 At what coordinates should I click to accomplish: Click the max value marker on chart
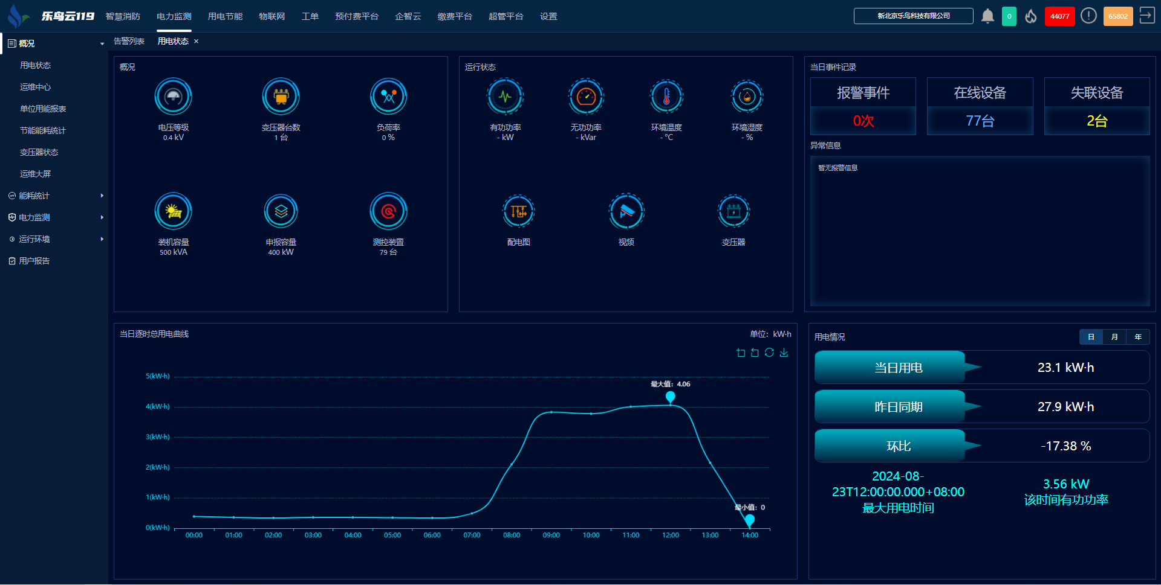point(670,397)
